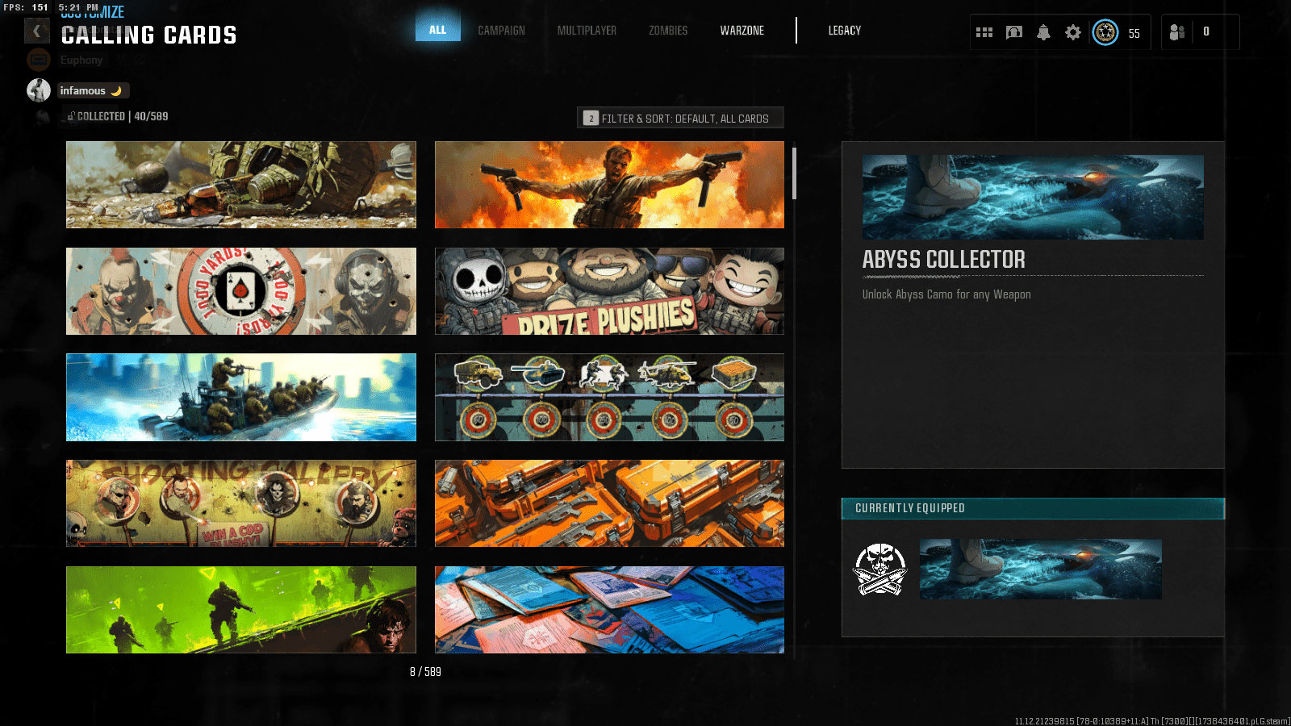Switch to the Campaign tab
The width and height of the screenshot is (1291, 726).
(x=501, y=31)
